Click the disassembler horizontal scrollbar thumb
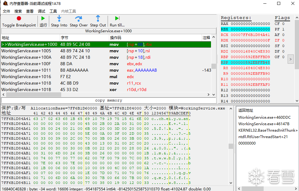 [33, 94]
